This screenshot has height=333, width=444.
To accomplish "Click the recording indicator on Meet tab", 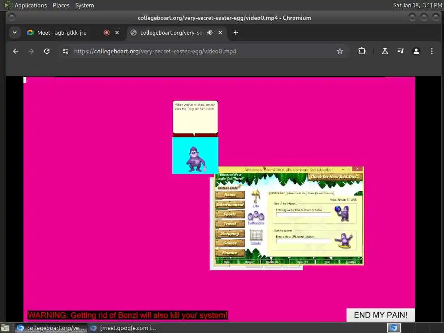I will coord(107,33).
